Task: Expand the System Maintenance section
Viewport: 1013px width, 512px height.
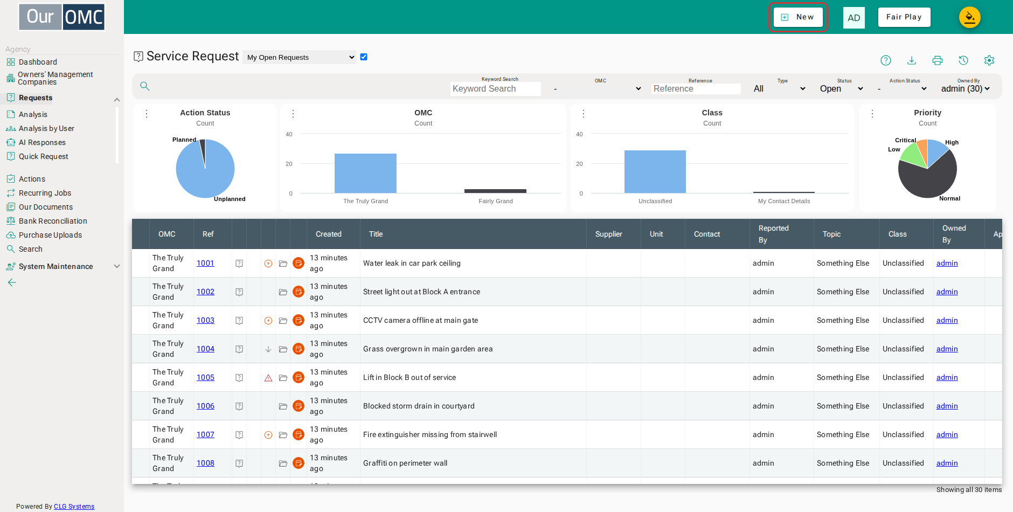Action: pos(117,266)
